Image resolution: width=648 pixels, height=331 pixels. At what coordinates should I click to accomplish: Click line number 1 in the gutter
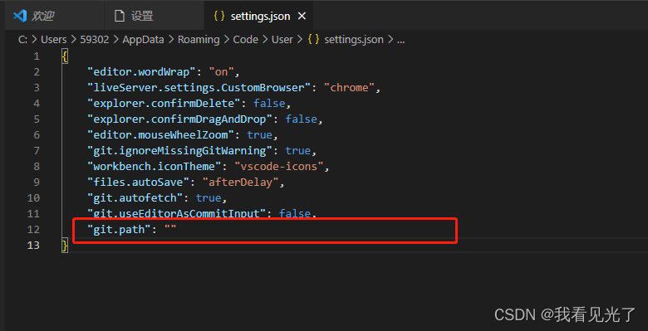tap(37, 56)
